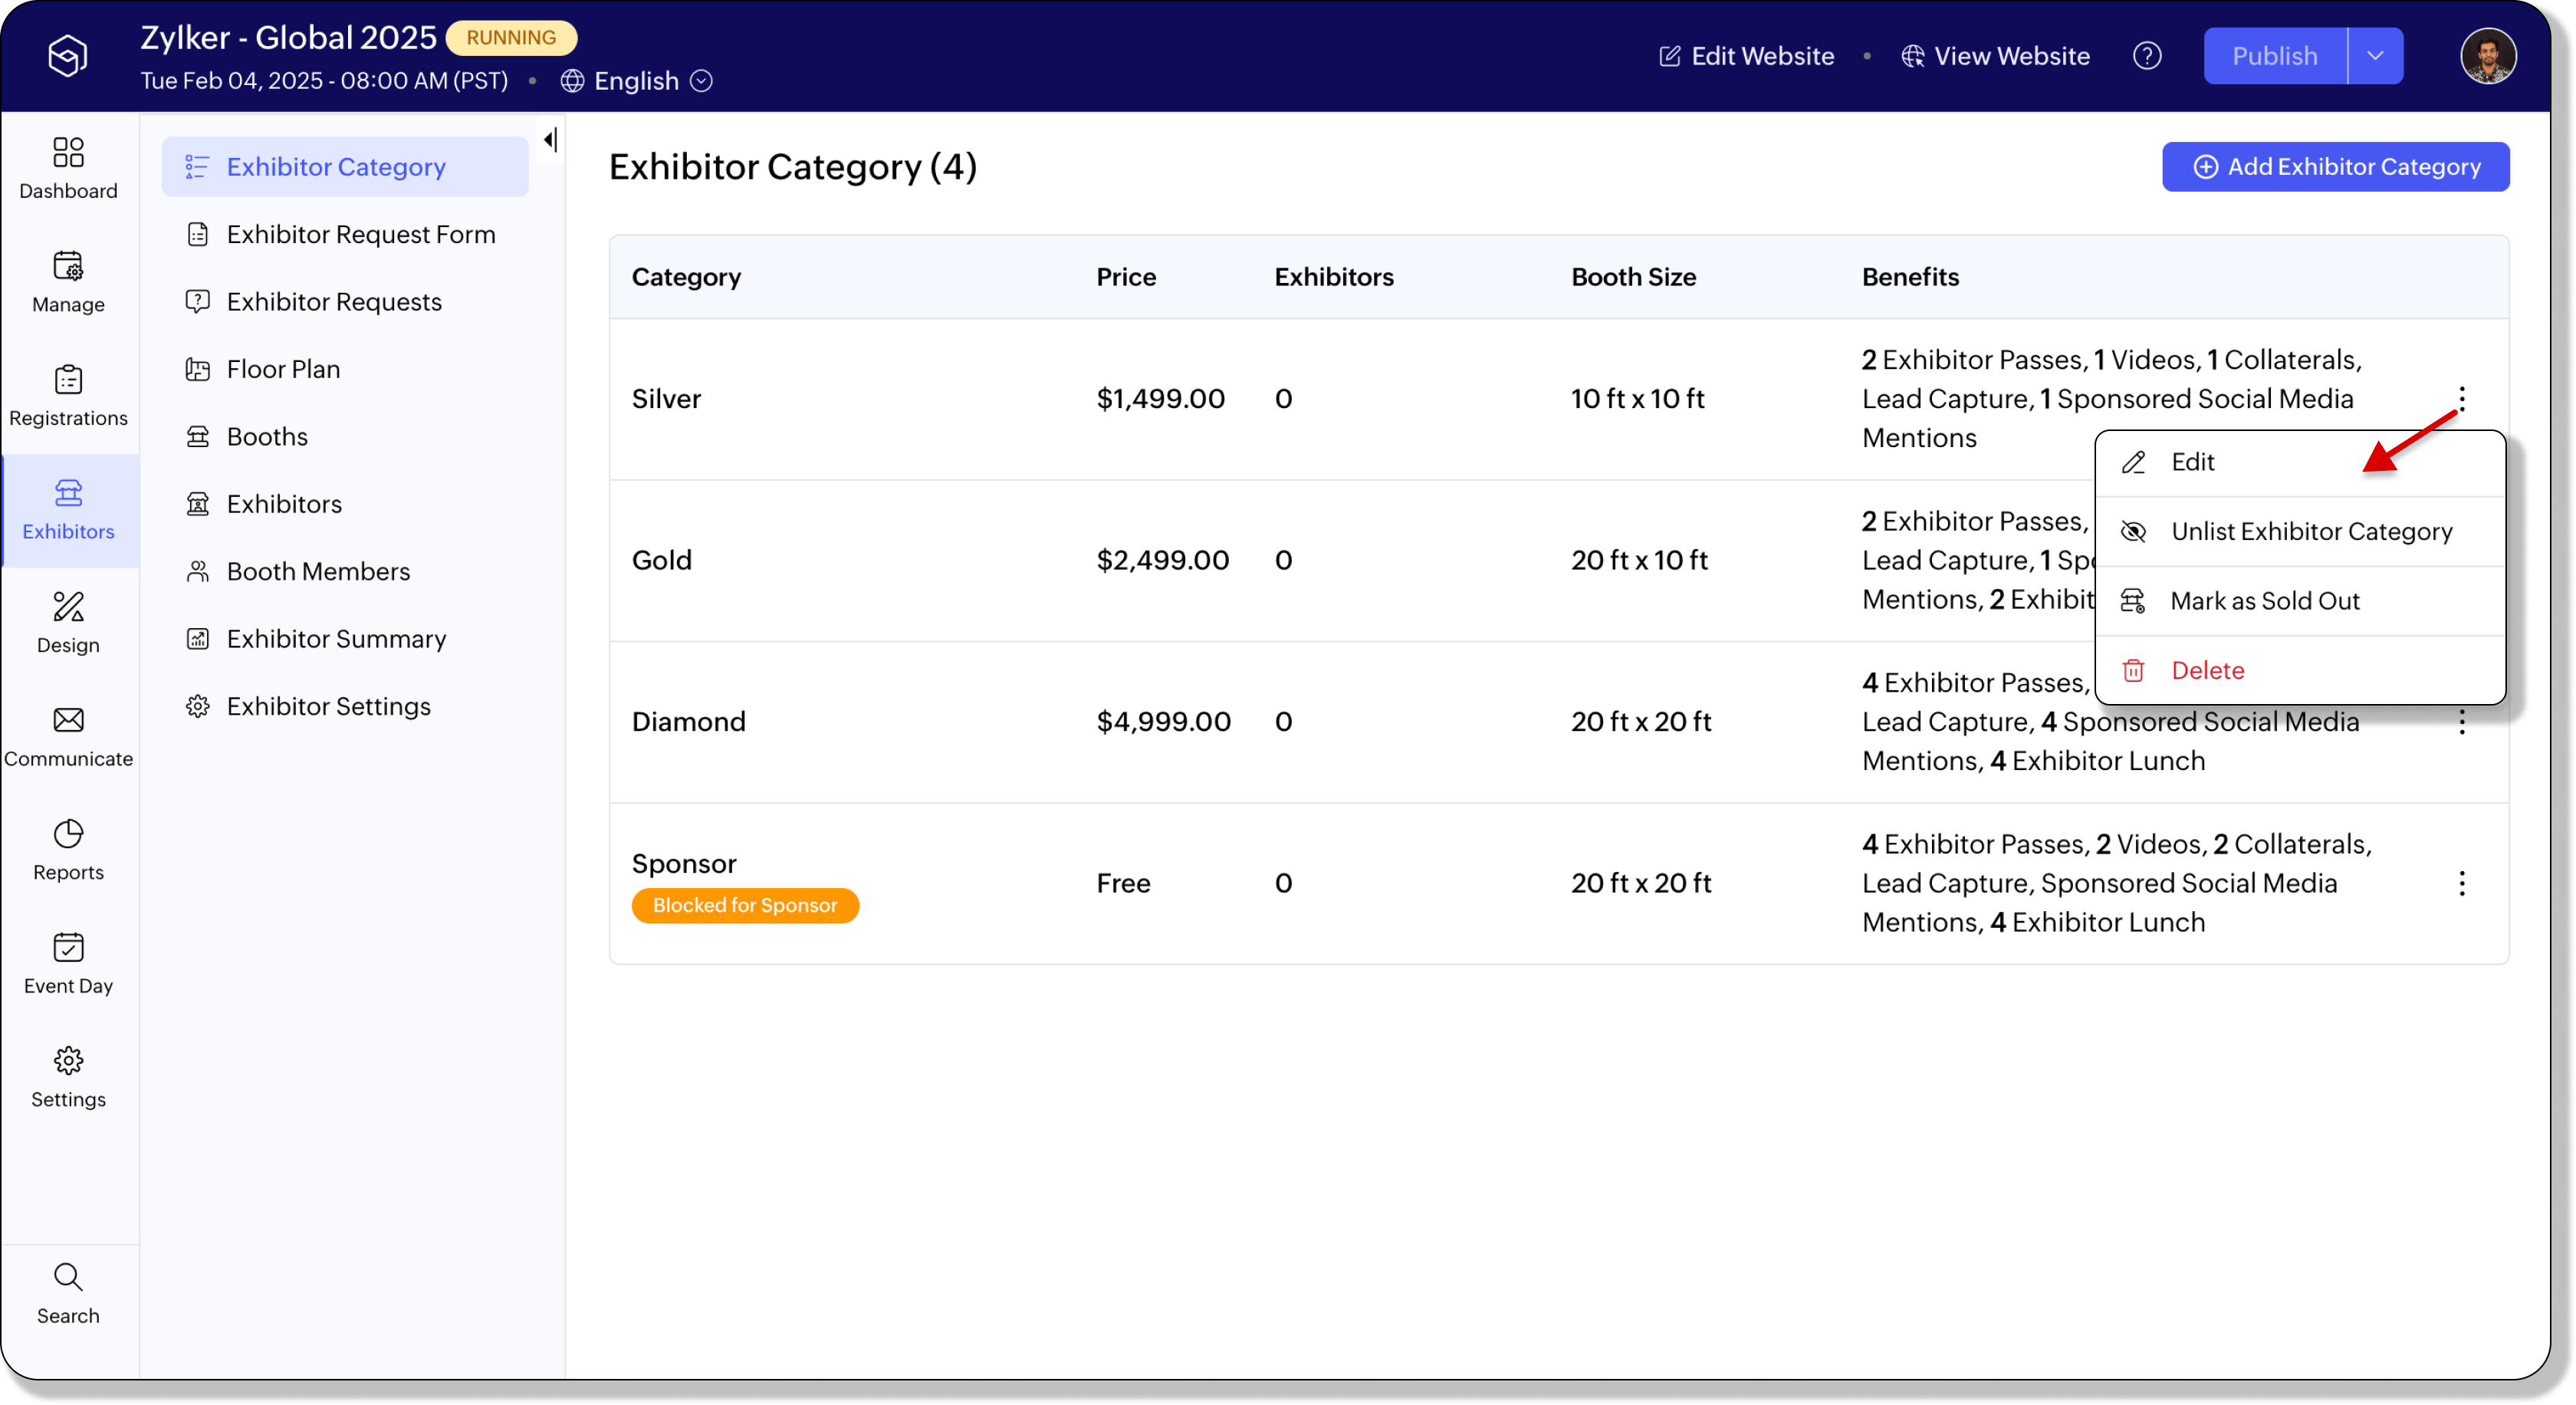Click Add Exhibitor Category button

tap(2335, 167)
